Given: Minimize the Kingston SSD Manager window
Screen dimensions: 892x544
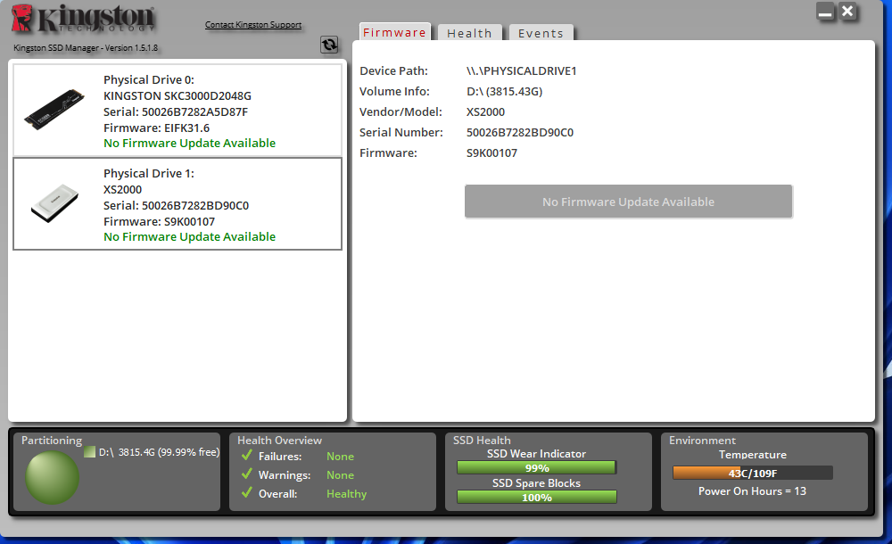Looking at the screenshot, I should tap(825, 12).
